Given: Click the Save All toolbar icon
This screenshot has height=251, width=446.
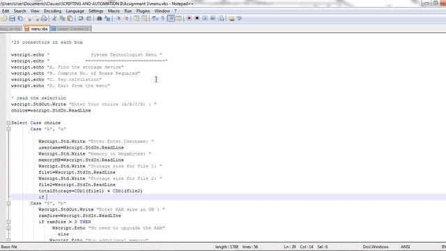Looking at the screenshot, I should (x=20, y=19).
